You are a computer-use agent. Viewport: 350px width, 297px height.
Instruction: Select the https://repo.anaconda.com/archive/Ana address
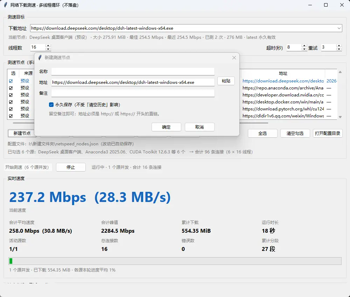283,88
